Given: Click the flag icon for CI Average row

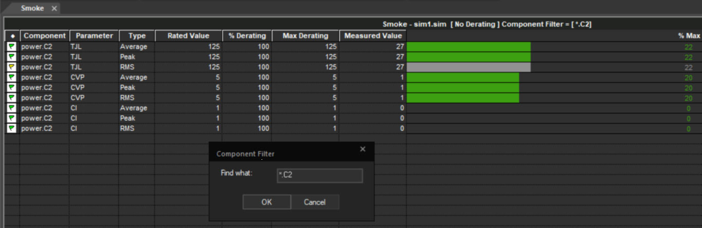Looking at the screenshot, I should pos(11,108).
